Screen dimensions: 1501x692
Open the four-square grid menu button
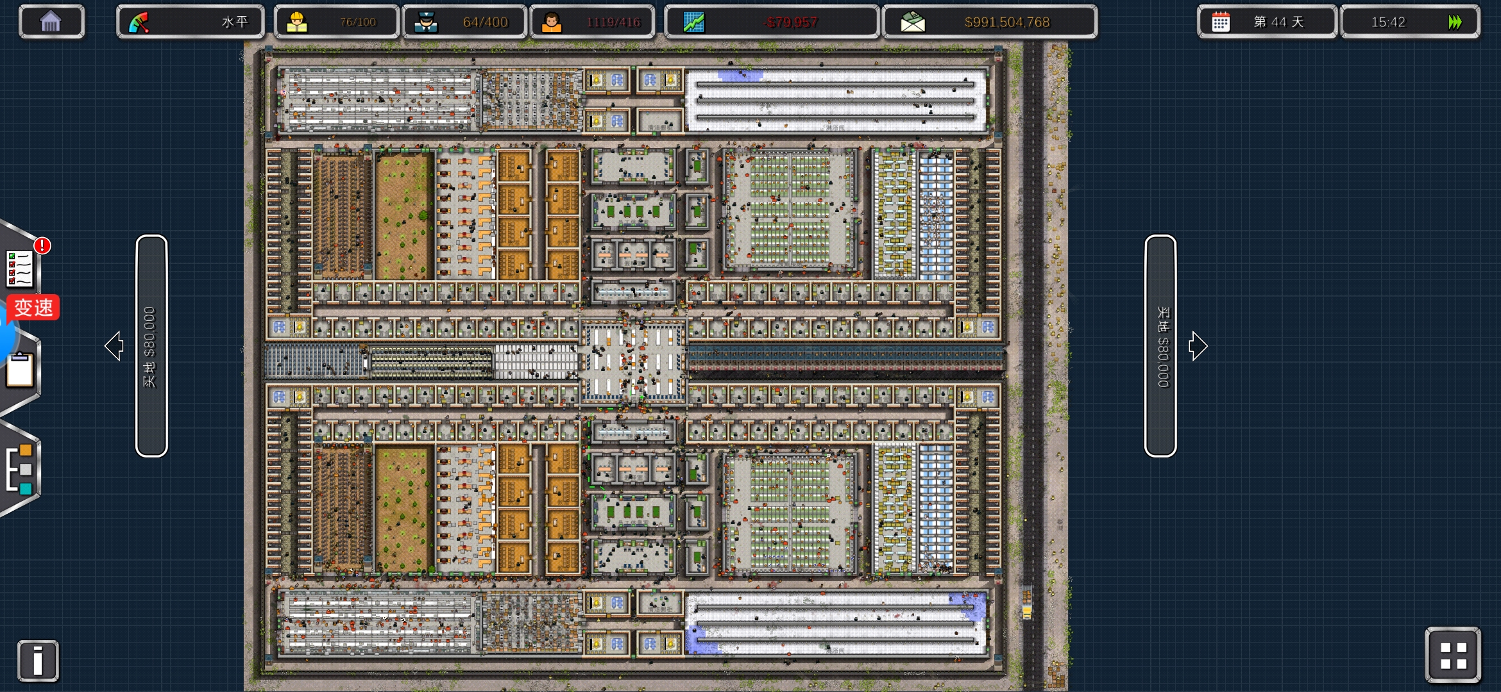click(1453, 655)
